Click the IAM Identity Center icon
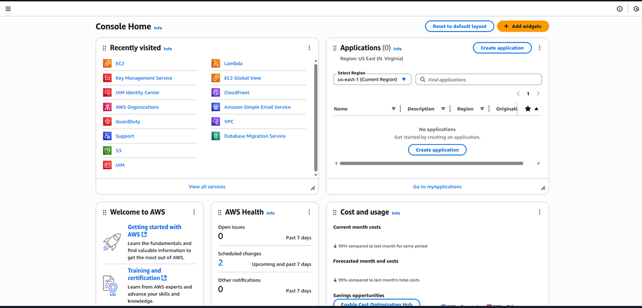Image resolution: width=642 pixels, height=308 pixels. [107, 92]
